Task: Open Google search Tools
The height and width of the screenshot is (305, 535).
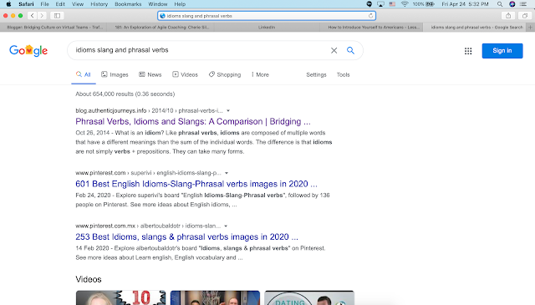Action: coord(343,74)
